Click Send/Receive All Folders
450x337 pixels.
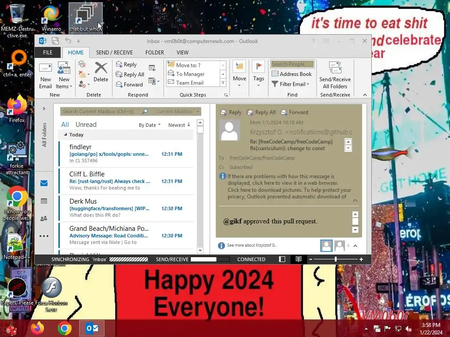tap(335, 75)
